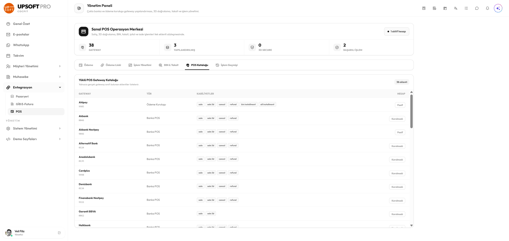Click the panel icon beside Yönetim Paneli
The image size is (509, 241).
[79, 8]
